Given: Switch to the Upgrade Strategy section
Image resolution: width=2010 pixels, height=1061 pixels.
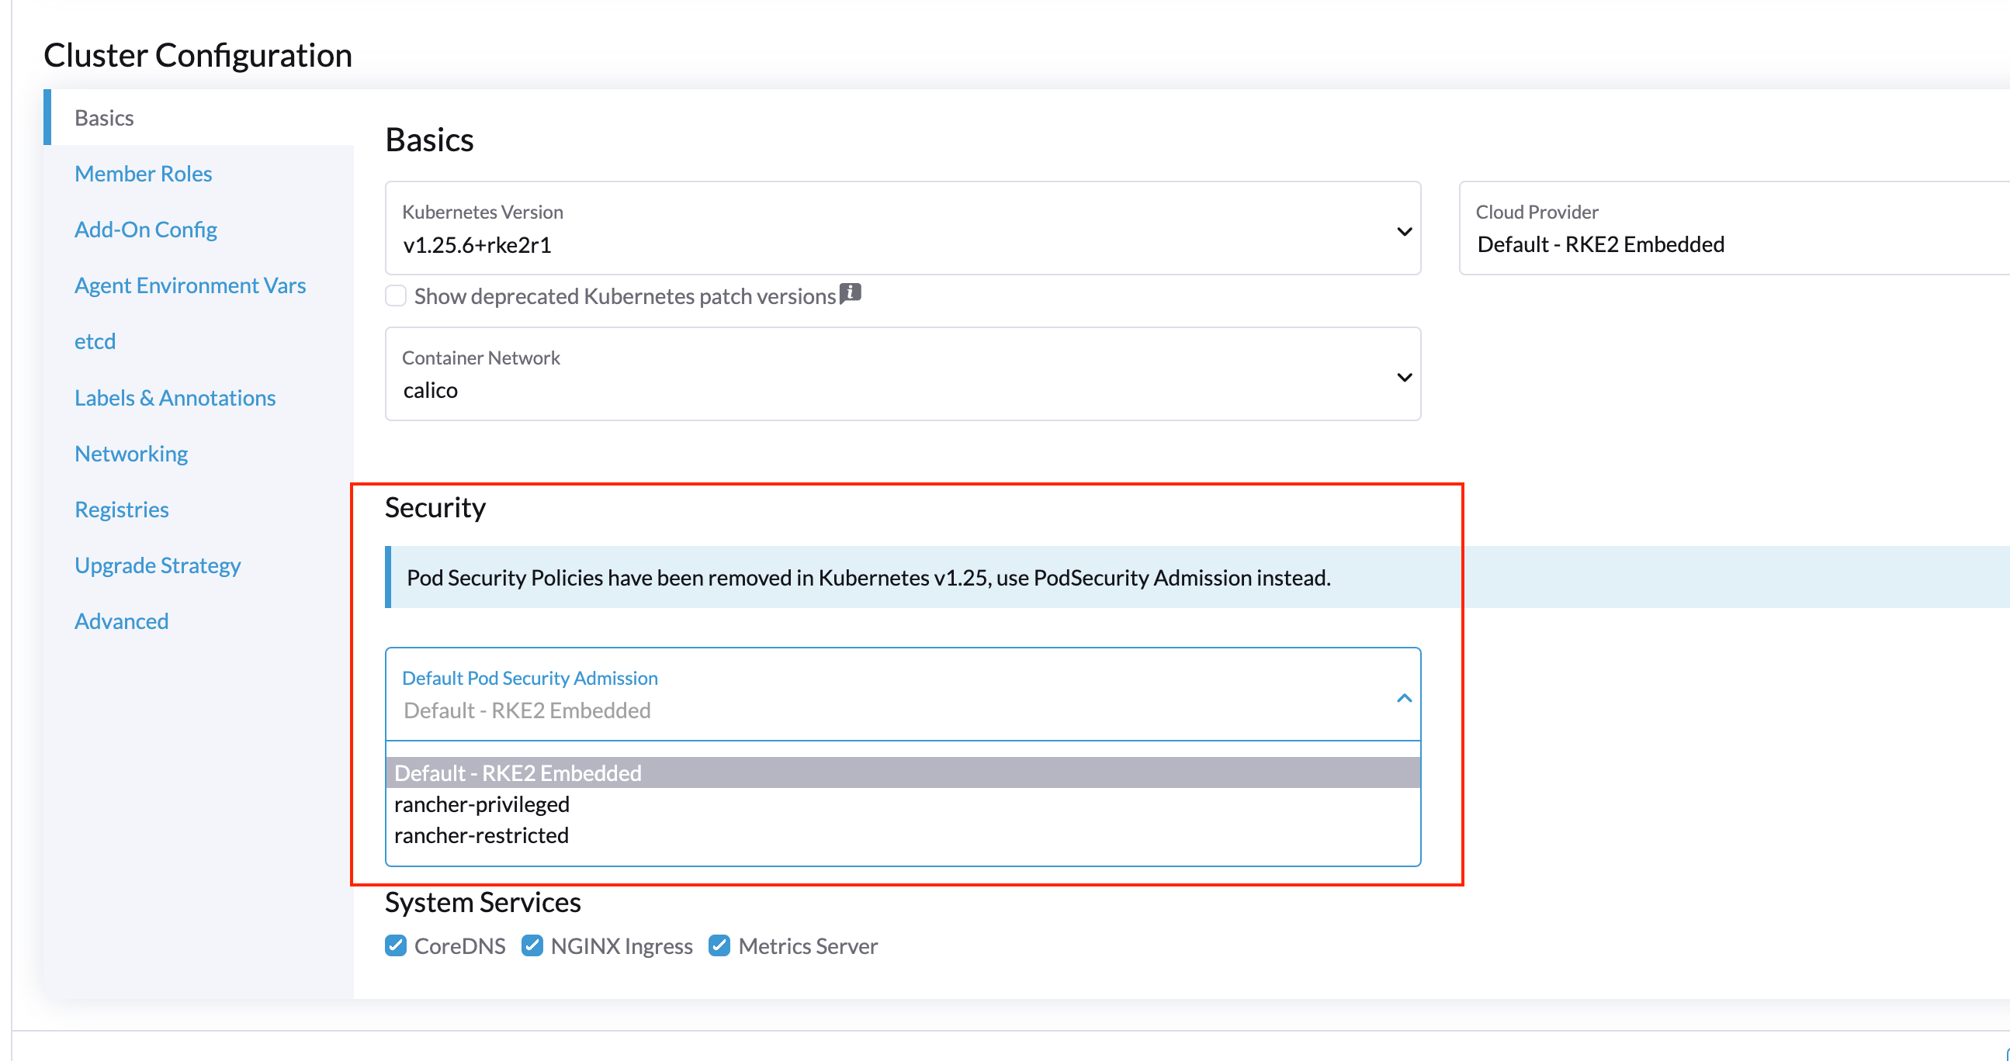Looking at the screenshot, I should point(157,565).
